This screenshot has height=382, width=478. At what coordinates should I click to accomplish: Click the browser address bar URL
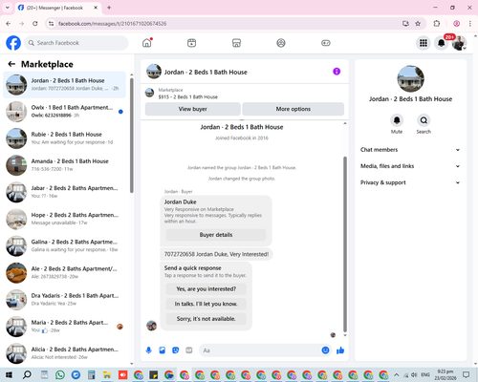pyautogui.click(x=112, y=24)
